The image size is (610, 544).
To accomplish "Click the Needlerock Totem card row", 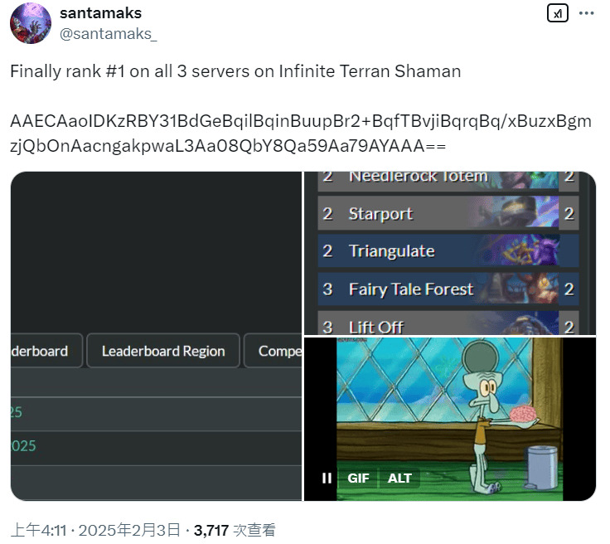I will pos(448,182).
